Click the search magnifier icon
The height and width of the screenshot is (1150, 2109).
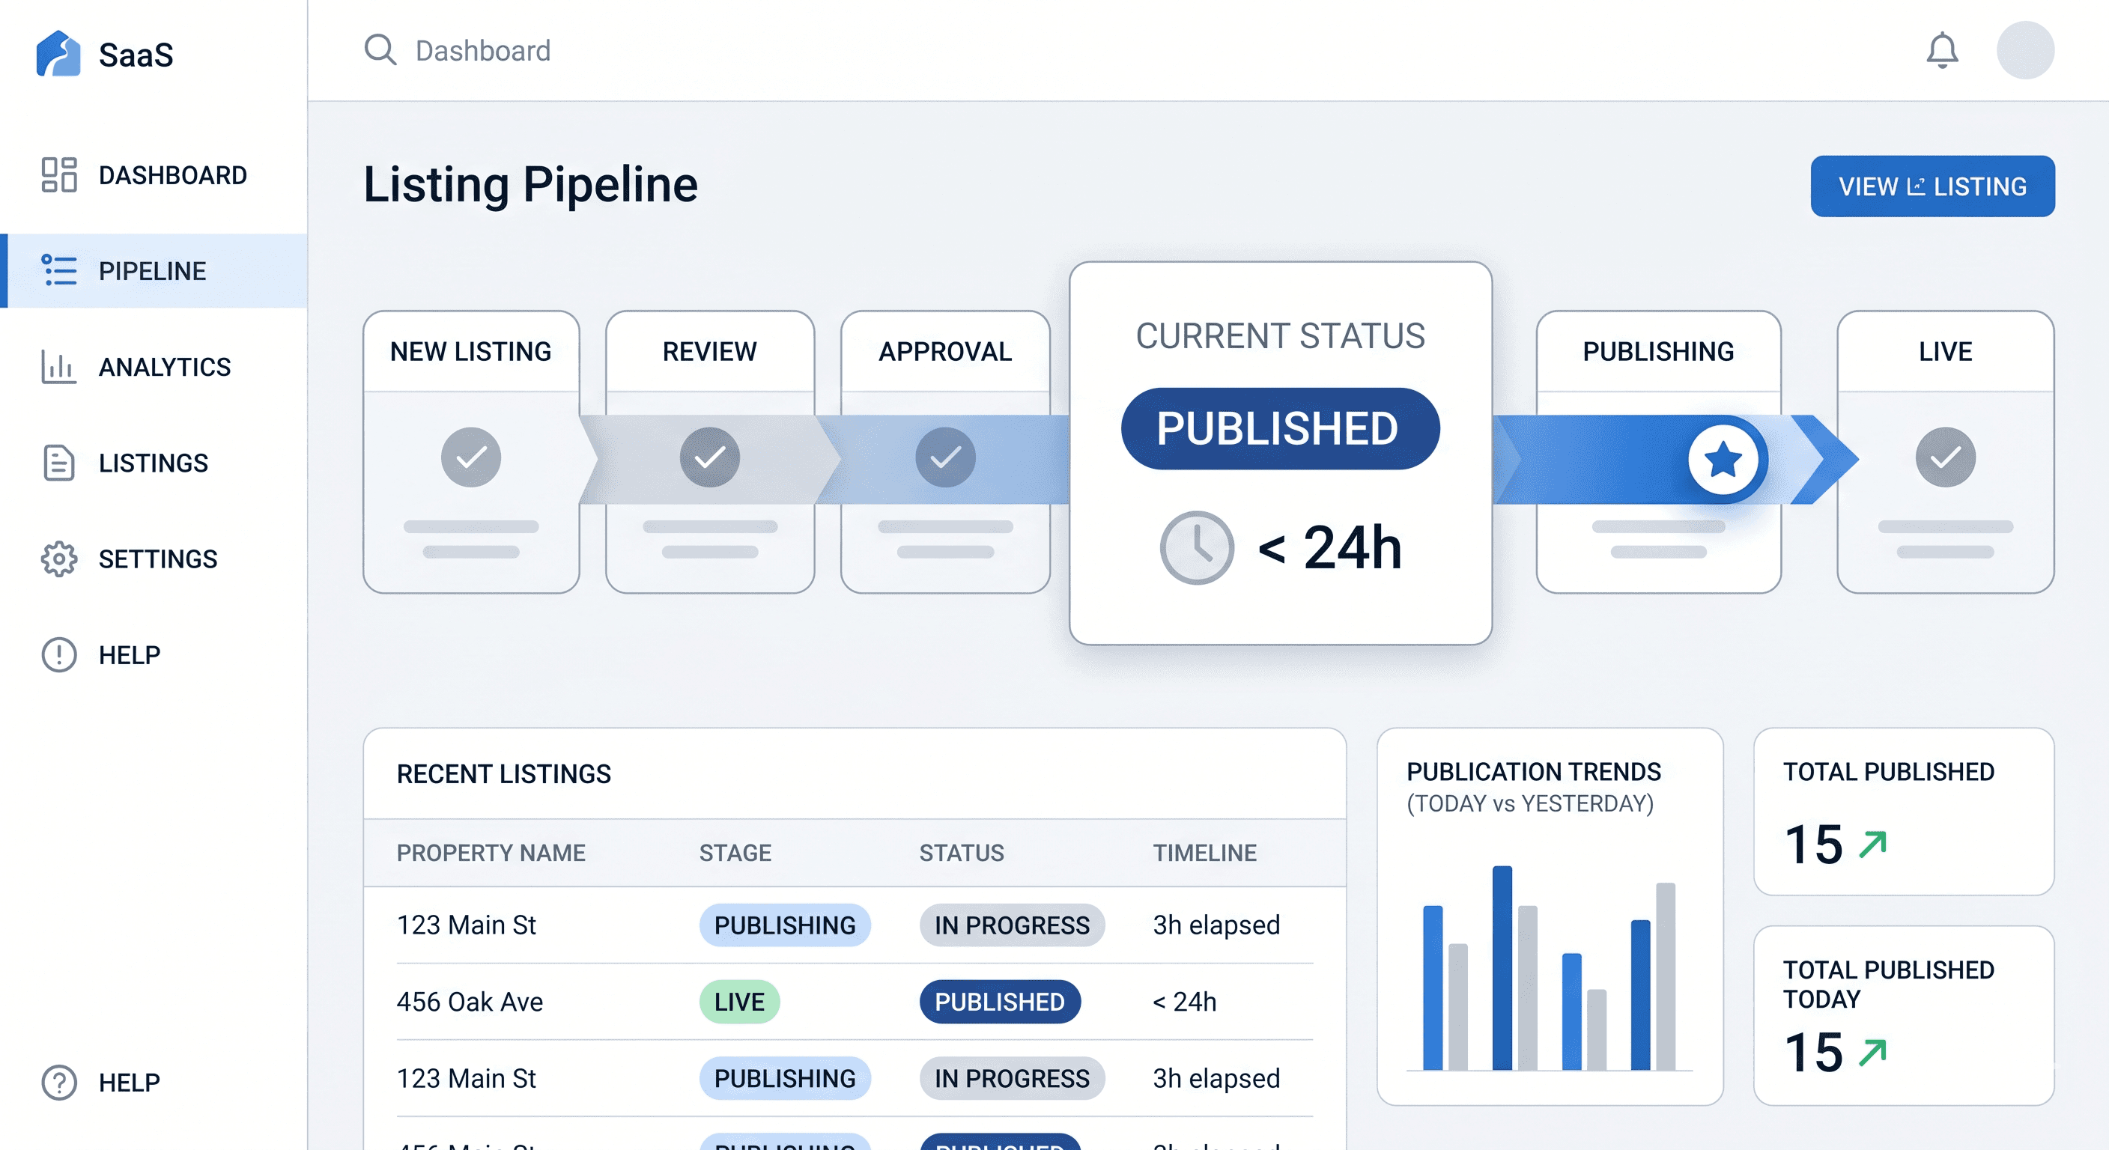click(380, 50)
